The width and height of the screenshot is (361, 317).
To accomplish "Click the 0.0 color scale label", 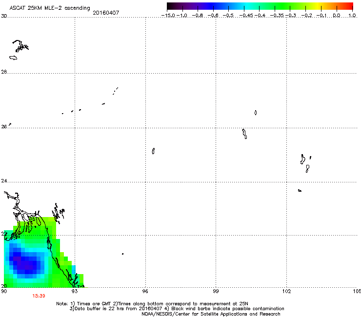I will [x=337, y=16].
